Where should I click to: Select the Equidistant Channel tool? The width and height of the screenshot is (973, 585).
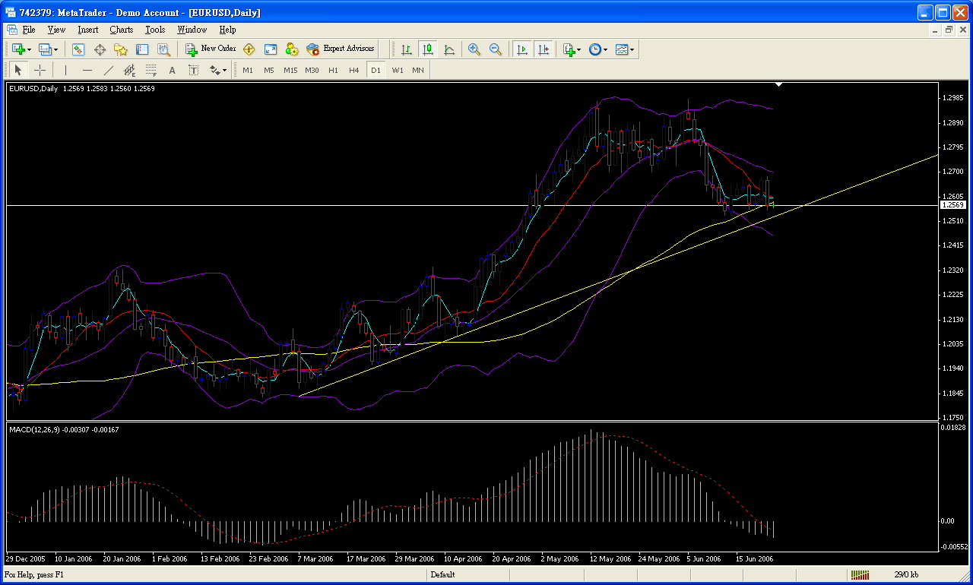[x=130, y=70]
